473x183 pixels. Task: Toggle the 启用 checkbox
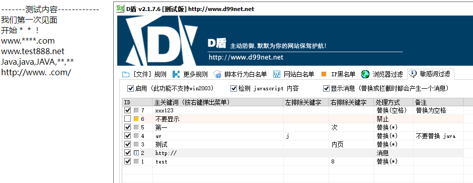(x=130, y=88)
